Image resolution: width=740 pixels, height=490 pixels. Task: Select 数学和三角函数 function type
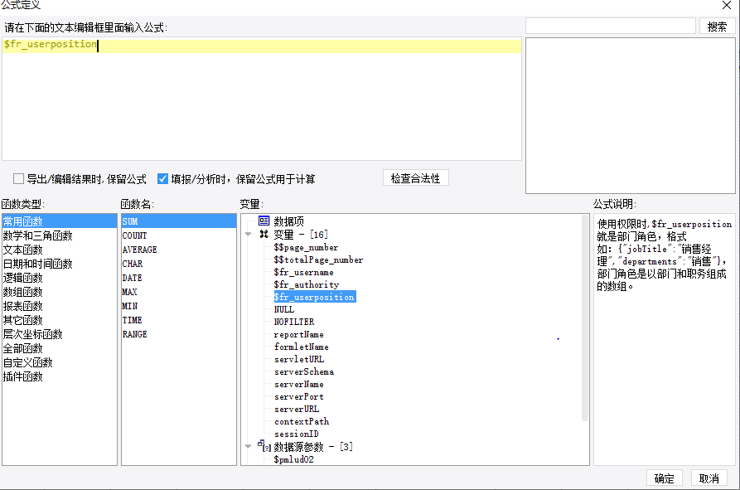pos(60,235)
